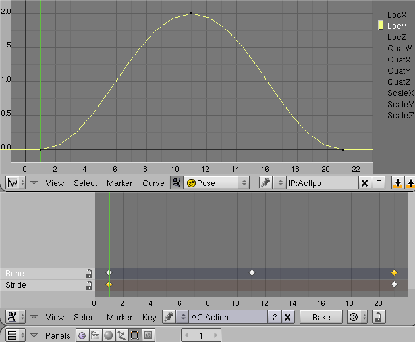The height and width of the screenshot is (342, 415).
Task: Collapse Action editor header menus arrow
Action: click(34, 316)
